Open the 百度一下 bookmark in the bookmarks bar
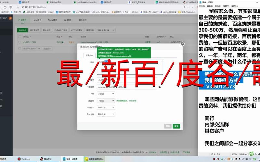This screenshot has height=162, width=260. pos(16,12)
